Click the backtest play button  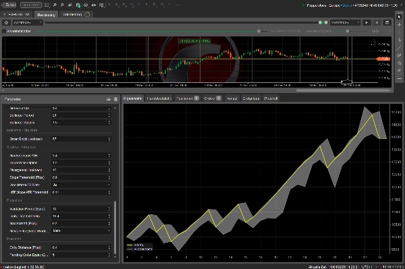tap(367, 23)
